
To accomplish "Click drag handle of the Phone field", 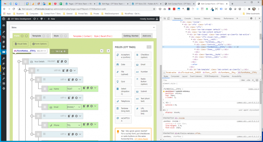I will tap(45, 125).
